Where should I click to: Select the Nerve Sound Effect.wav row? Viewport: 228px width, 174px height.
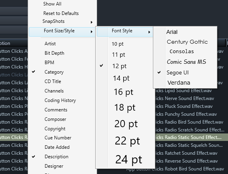click(x=185, y=98)
